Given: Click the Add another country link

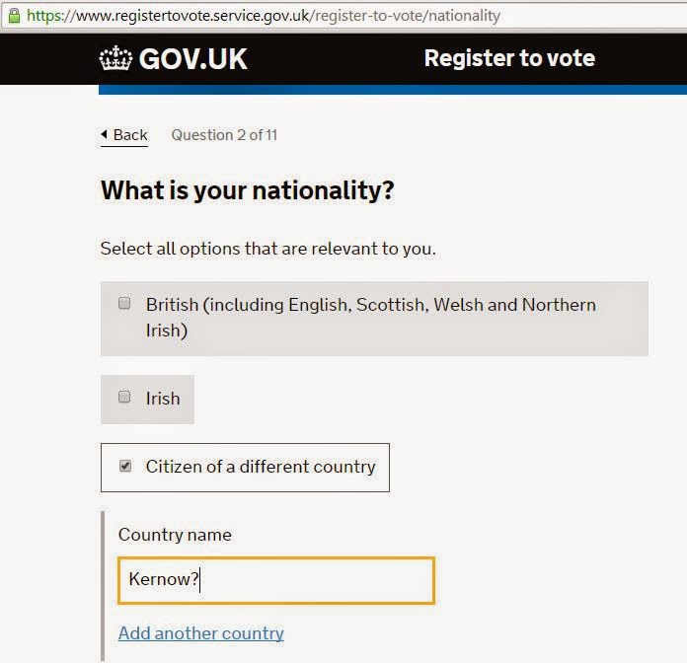Looking at the screenshot, I should coord(200,632).
